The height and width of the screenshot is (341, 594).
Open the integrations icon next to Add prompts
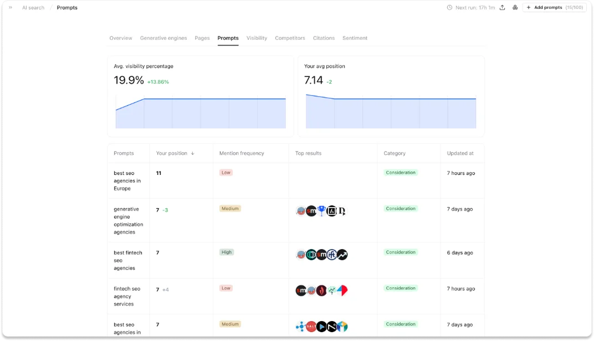tap(514, 7)
